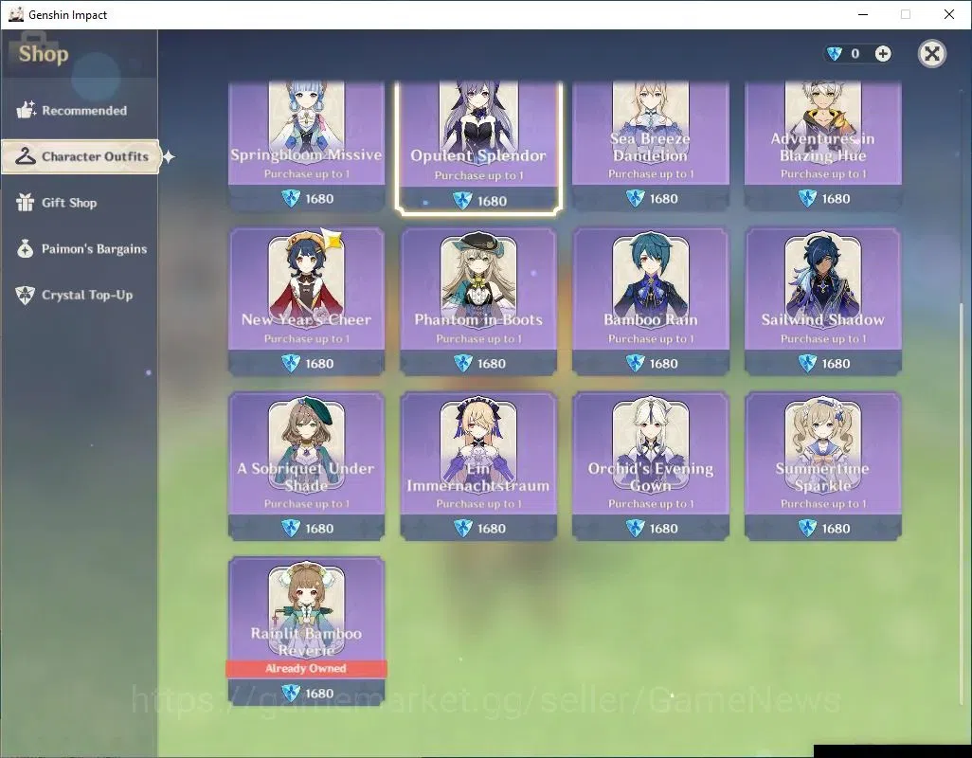Image resolution: width=972 pixels, height=758 pixels.
Task: Open the Rainlit Bamboo Reverie outfit
Action: coord(306,631)
